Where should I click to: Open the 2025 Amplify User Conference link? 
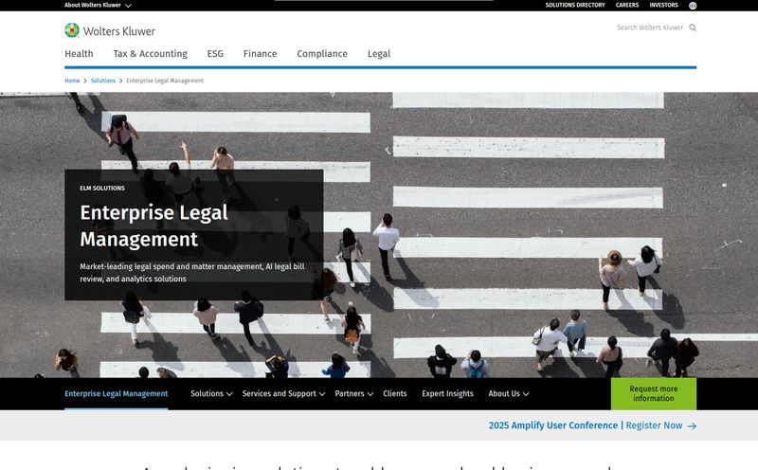point(553,425)
